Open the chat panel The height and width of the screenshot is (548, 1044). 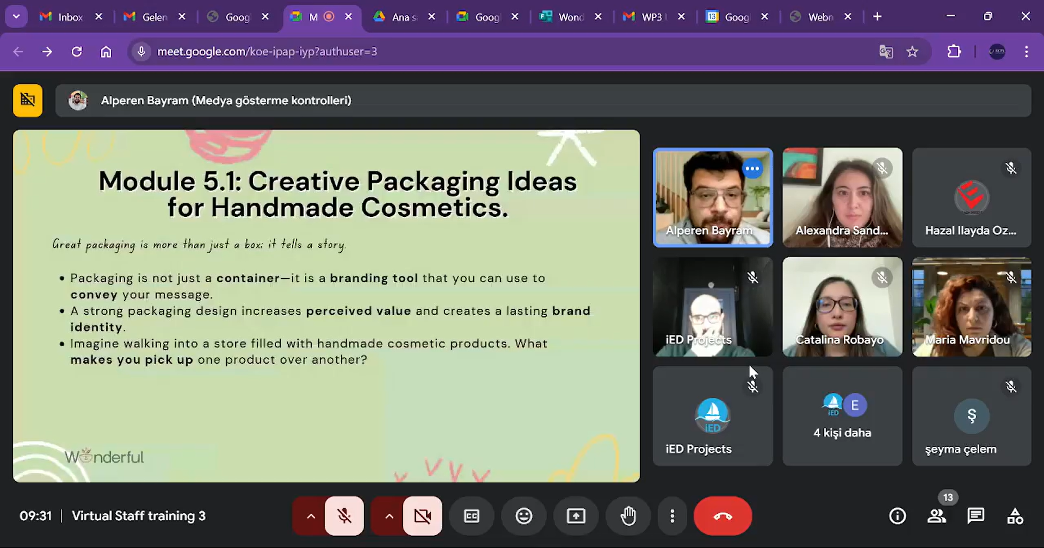coord(975,516)
